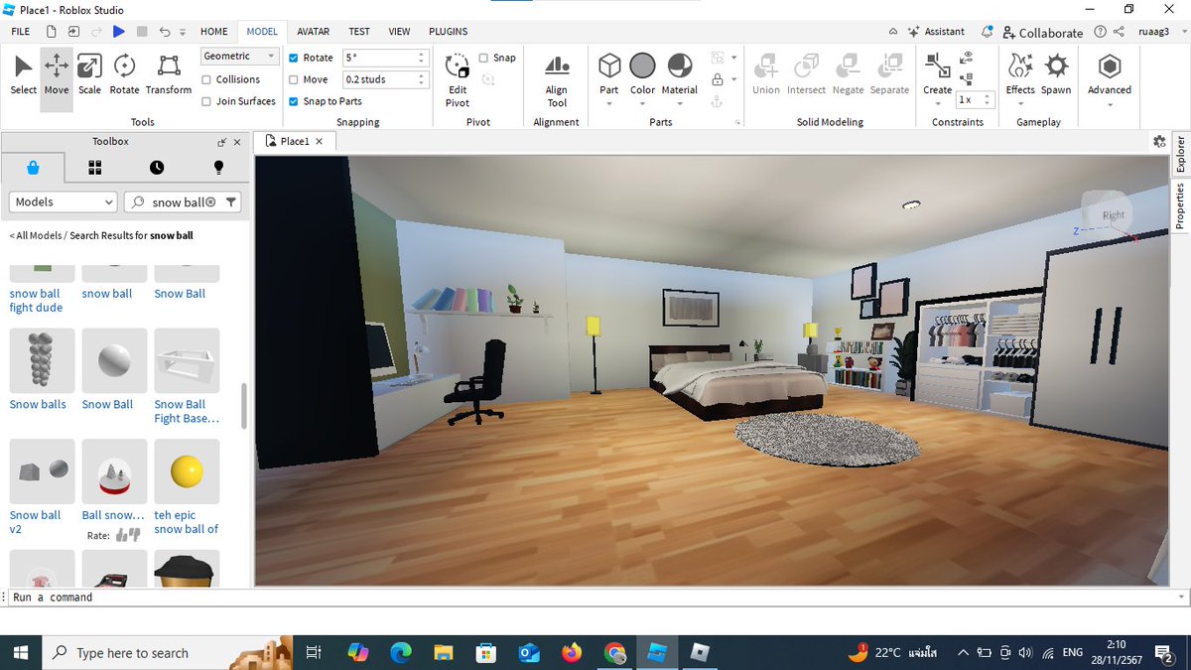Go back to All Models link

pyautogui.click(x=37, y=236)
